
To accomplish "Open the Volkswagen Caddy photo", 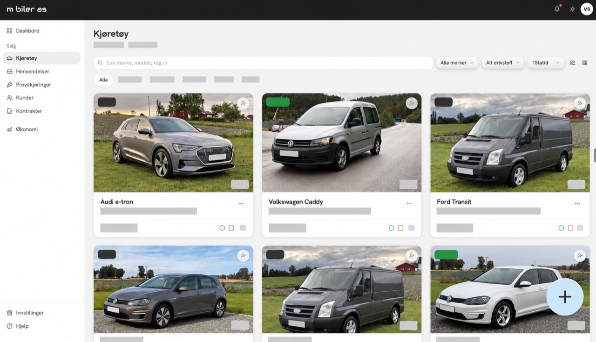I will [x=342, y=143].
